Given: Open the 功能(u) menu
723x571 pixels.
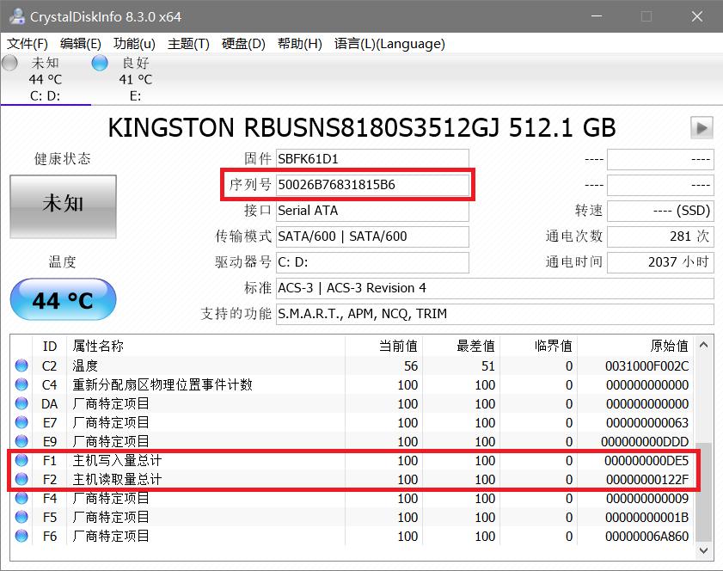Looking at the screenshot, I should point(134,44).
